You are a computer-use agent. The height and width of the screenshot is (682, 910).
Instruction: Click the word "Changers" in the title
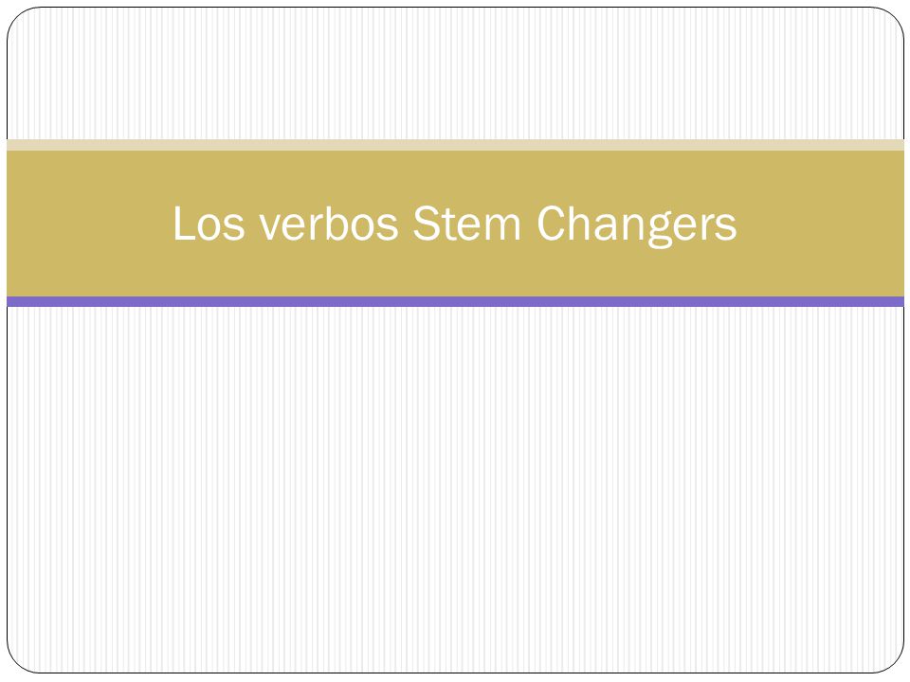pos(637,225)
